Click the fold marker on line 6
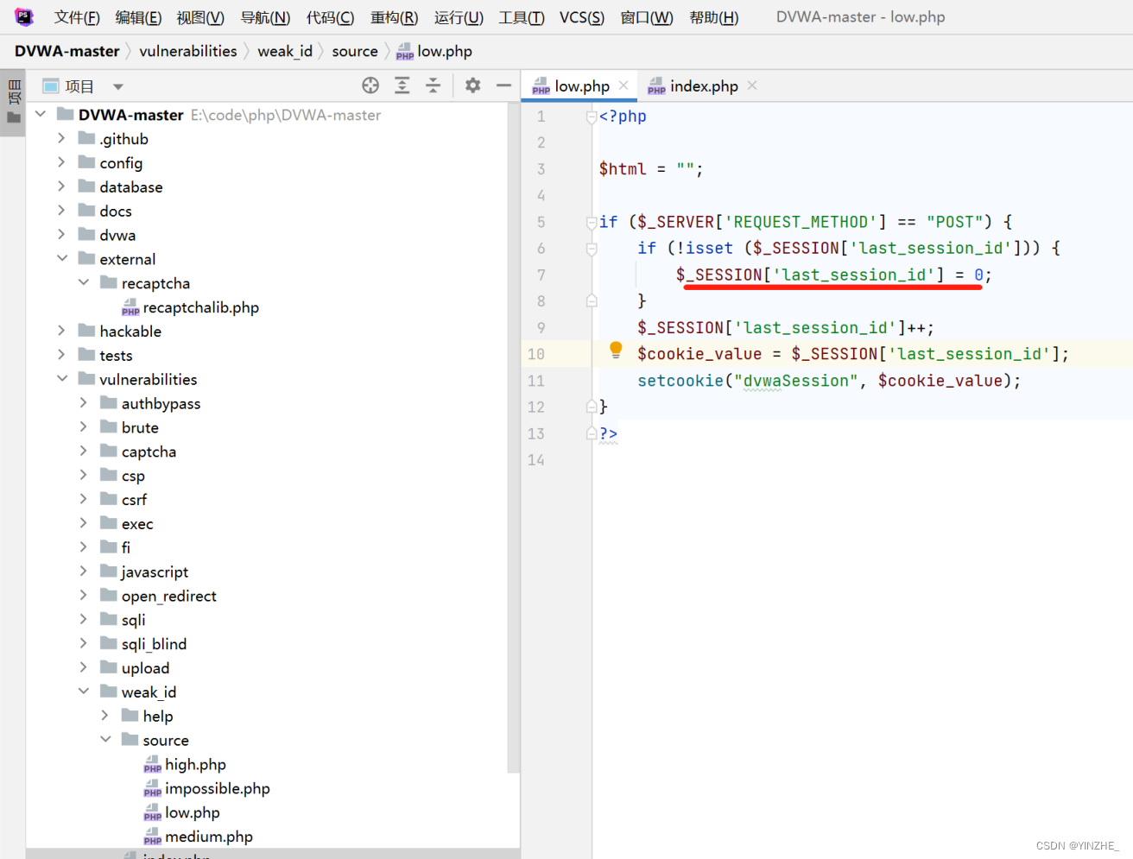The width and height of the screenshot is (1133, 859). pyautogui.click(x=592, y=249)
